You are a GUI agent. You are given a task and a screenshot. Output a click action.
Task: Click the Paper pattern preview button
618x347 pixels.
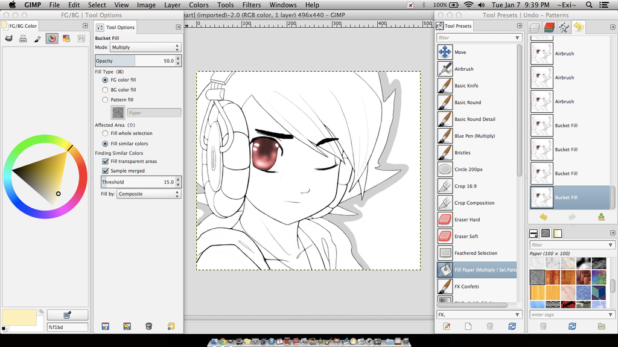(118, 113)
